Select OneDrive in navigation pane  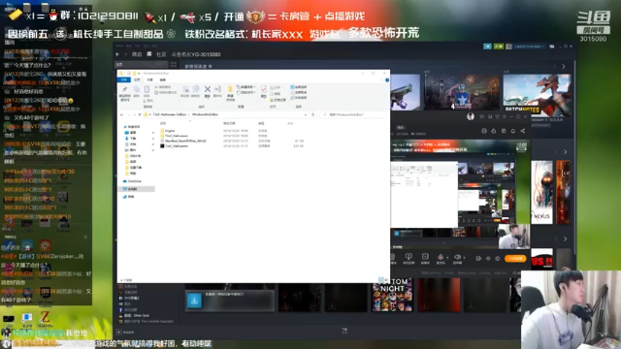point(132,181)
